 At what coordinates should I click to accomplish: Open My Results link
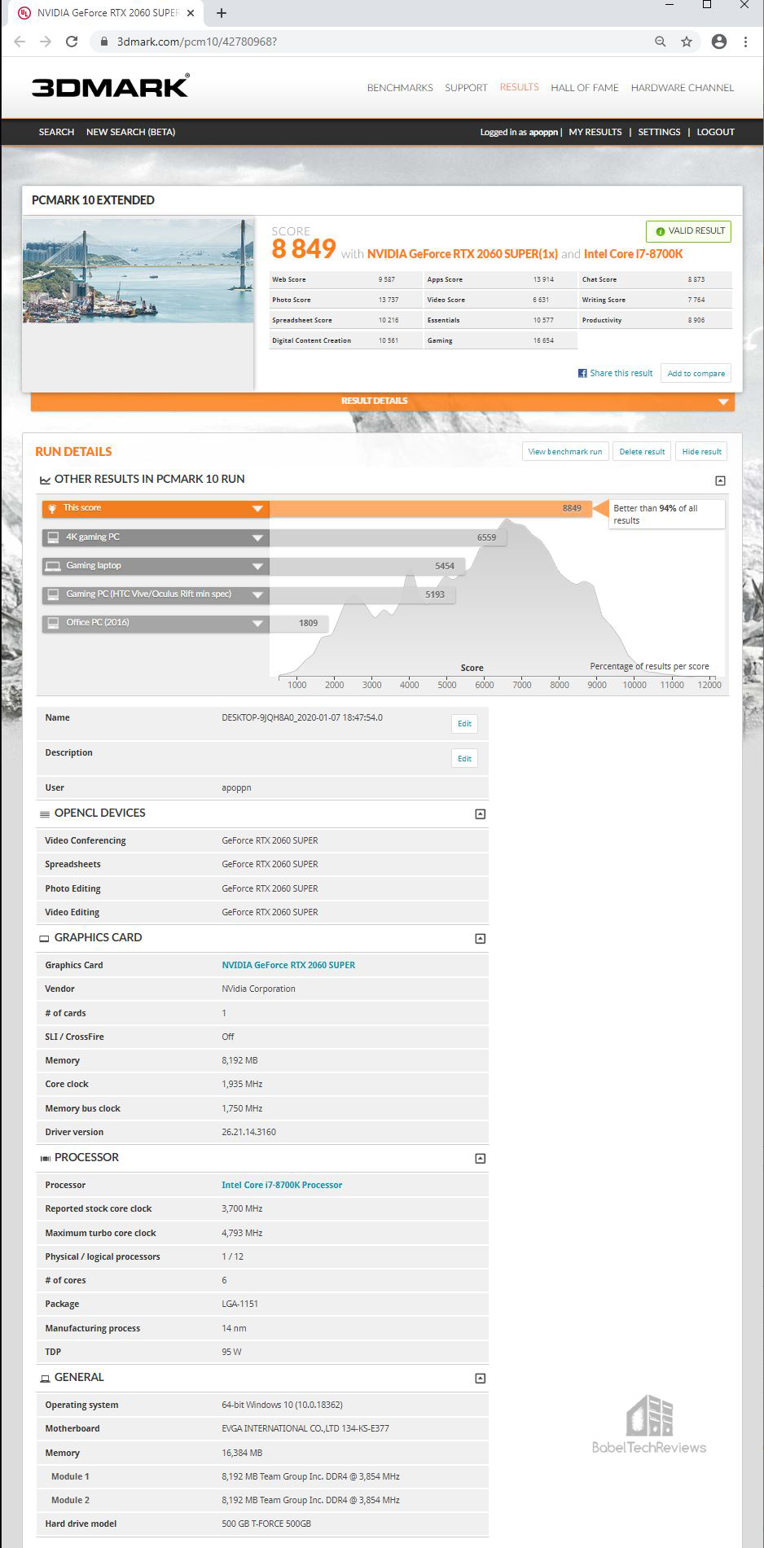pos(595,132)
